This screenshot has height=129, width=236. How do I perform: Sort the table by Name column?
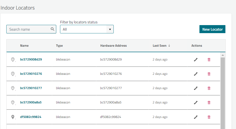tap(24, 46)
